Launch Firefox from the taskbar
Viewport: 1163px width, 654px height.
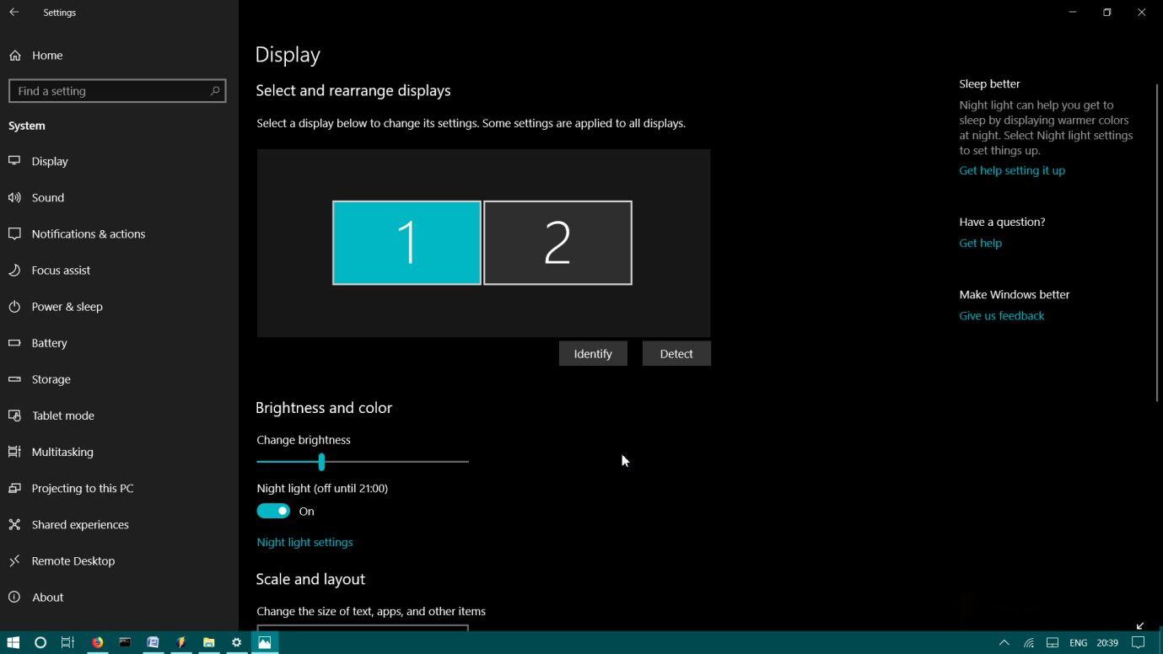coord(97,642)
